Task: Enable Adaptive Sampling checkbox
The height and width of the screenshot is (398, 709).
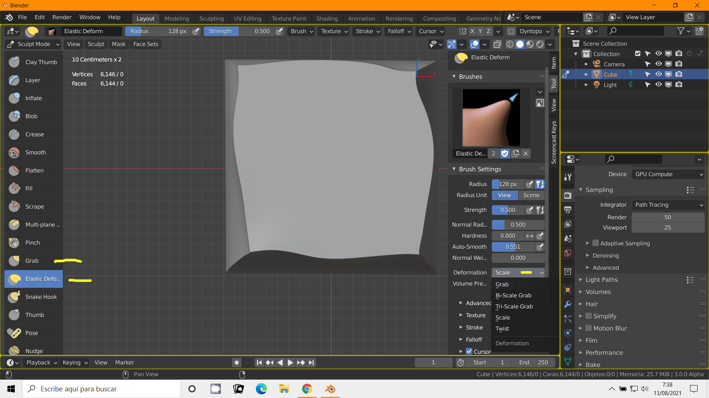Action: coord(596,243)
